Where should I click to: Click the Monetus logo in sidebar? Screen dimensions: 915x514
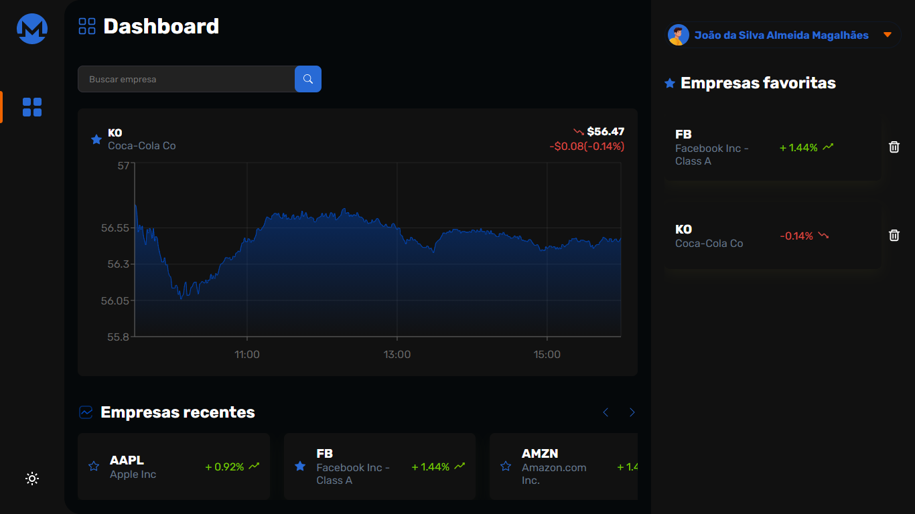coord(32,29)
